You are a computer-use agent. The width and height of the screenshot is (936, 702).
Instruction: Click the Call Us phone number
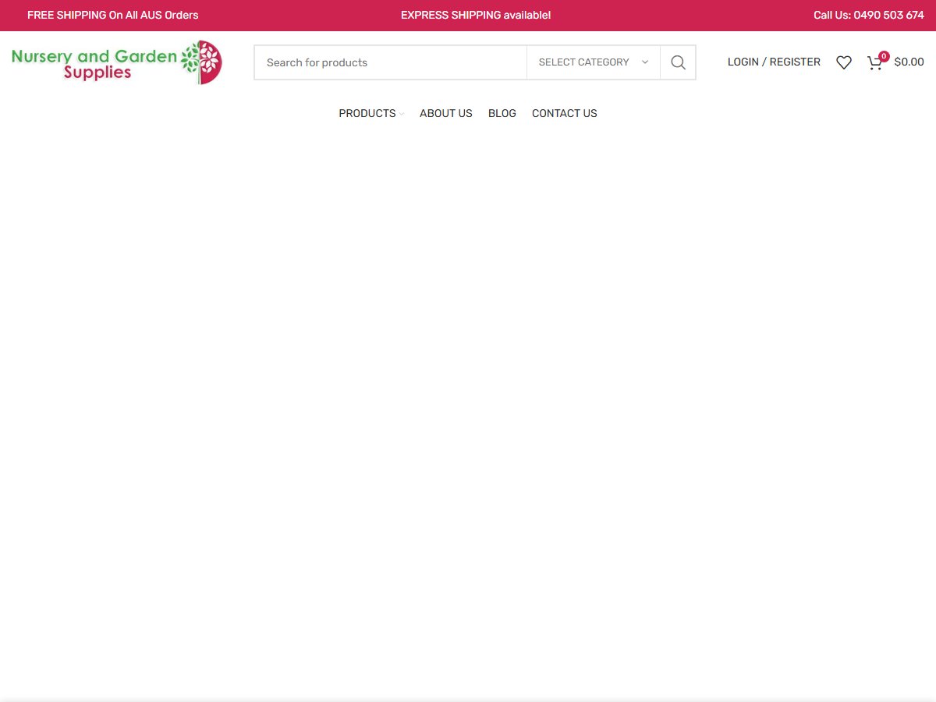click(869, 15)
